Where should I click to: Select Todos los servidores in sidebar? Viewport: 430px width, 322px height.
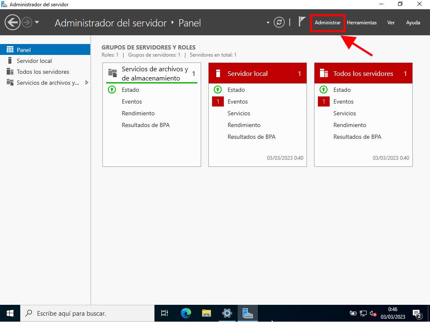pos(43,72)
